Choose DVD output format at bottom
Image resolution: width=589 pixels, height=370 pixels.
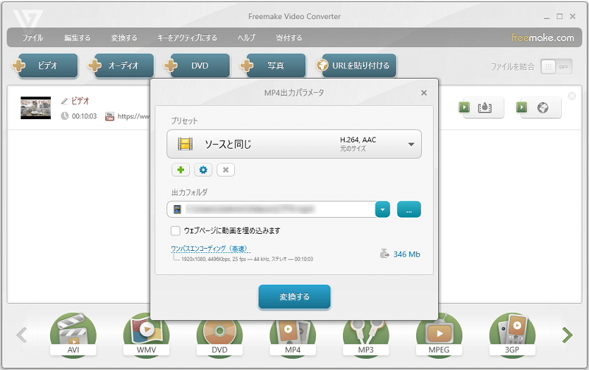tap(219, 337)
